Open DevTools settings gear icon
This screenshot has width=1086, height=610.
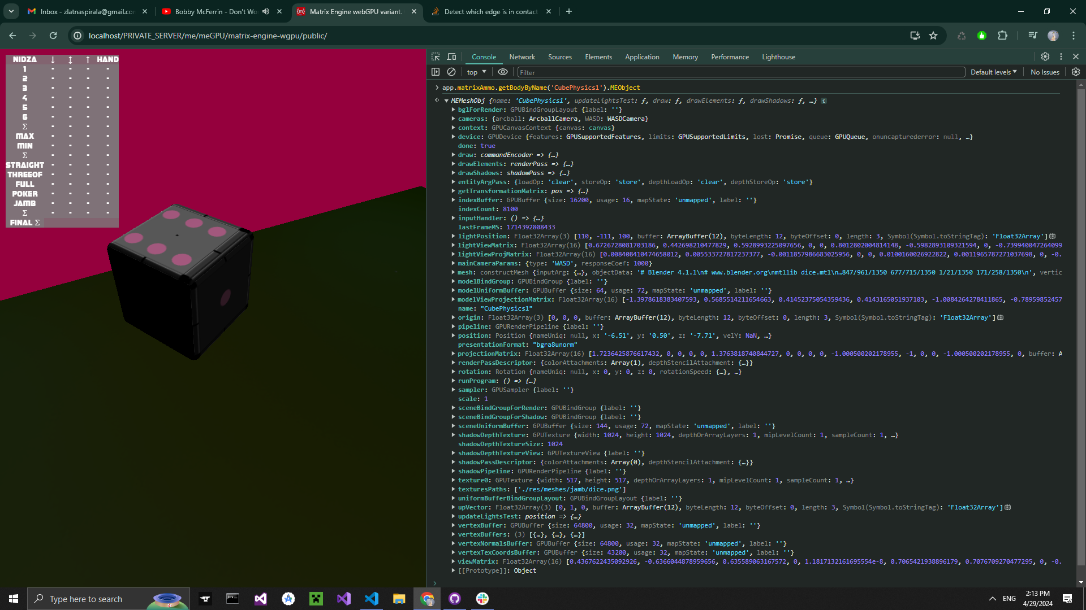coord(1045,57)
